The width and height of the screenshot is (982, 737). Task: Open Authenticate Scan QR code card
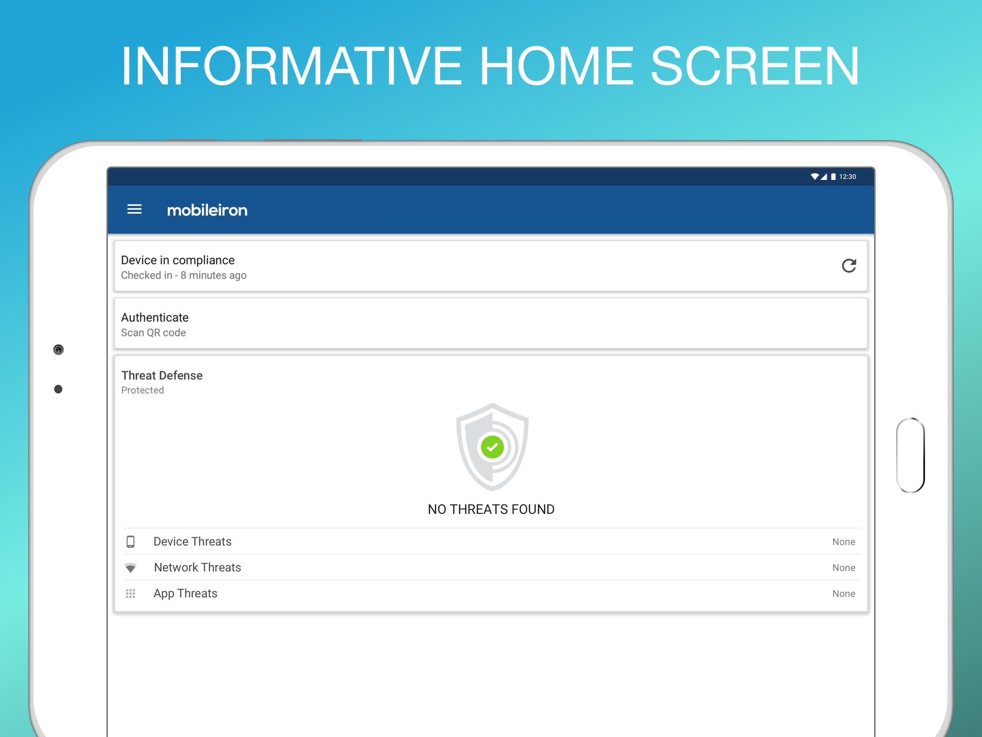pos(491,323)
